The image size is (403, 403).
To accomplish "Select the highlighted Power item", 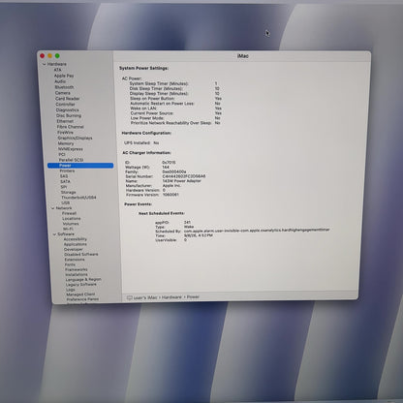I will click(x=80, y=166).
